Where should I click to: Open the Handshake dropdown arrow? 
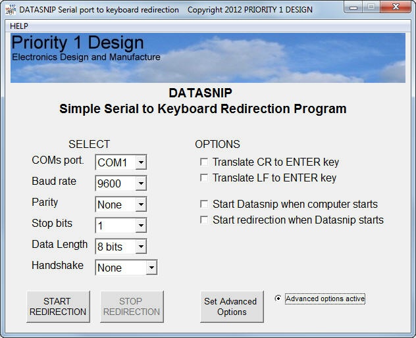click(x=151, y=268)
